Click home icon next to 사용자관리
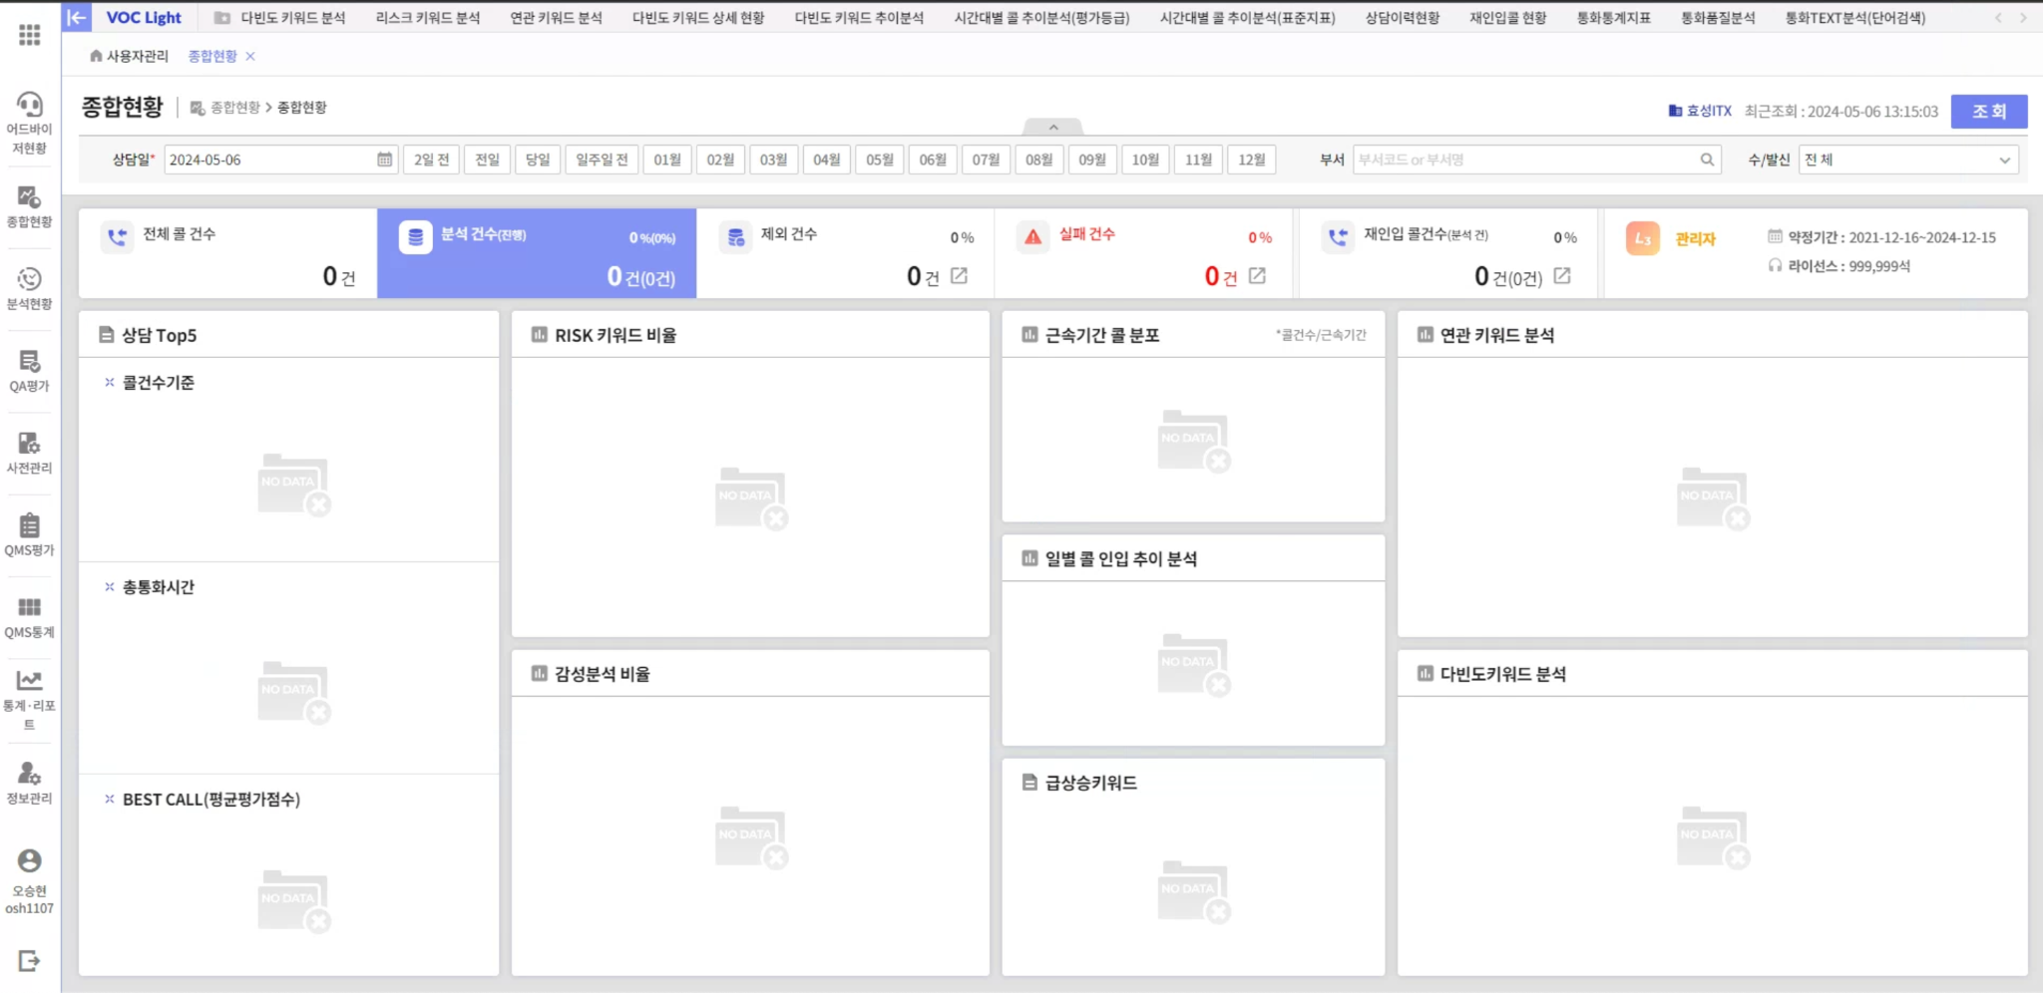 coord(96,56)
